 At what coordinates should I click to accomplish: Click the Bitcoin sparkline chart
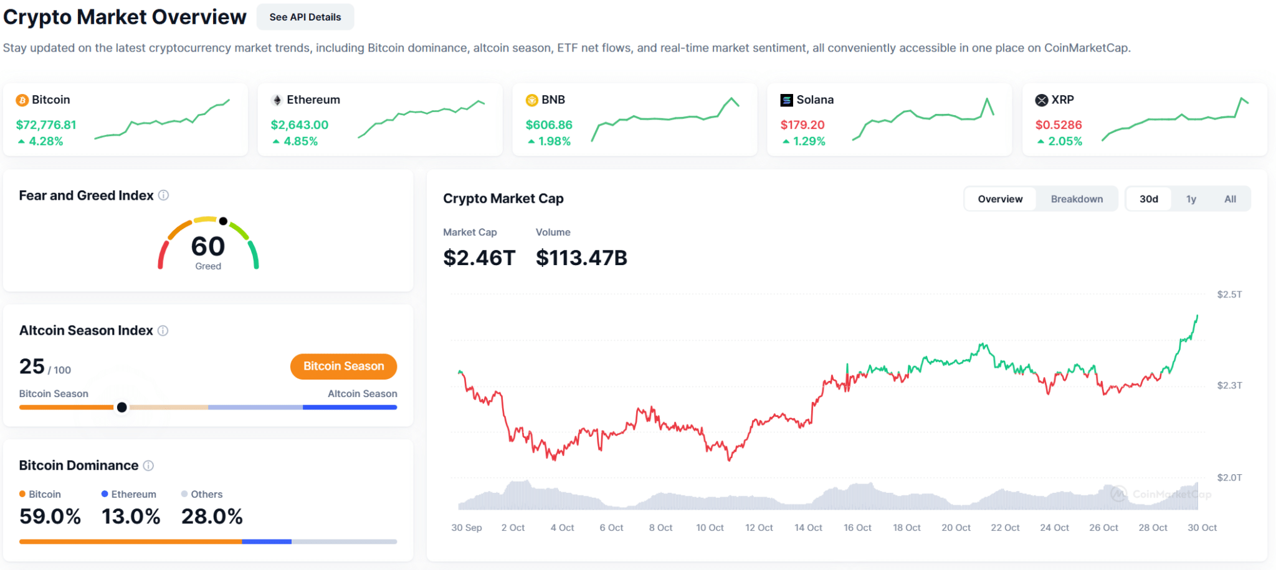(162, 119)
